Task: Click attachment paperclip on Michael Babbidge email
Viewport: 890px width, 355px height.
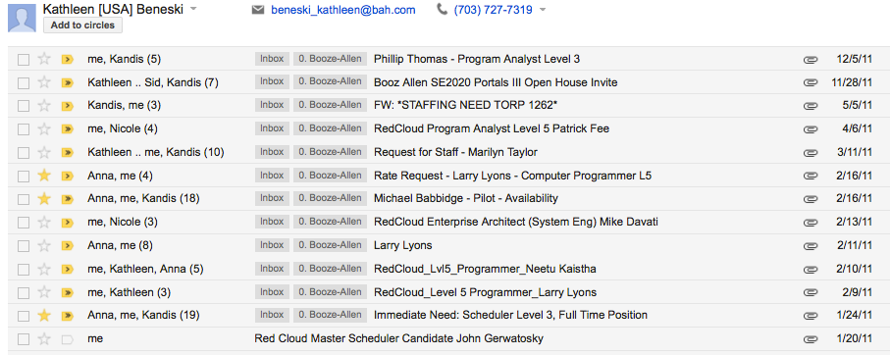Action: click(811, 199)
